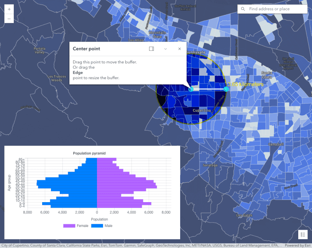Screen dimensions: 312x248
Task: Toggle Female series in chart legend
Action: coord(76,226)
